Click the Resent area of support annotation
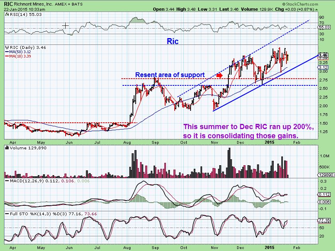335x251 pixels. (x=170, y=75)
